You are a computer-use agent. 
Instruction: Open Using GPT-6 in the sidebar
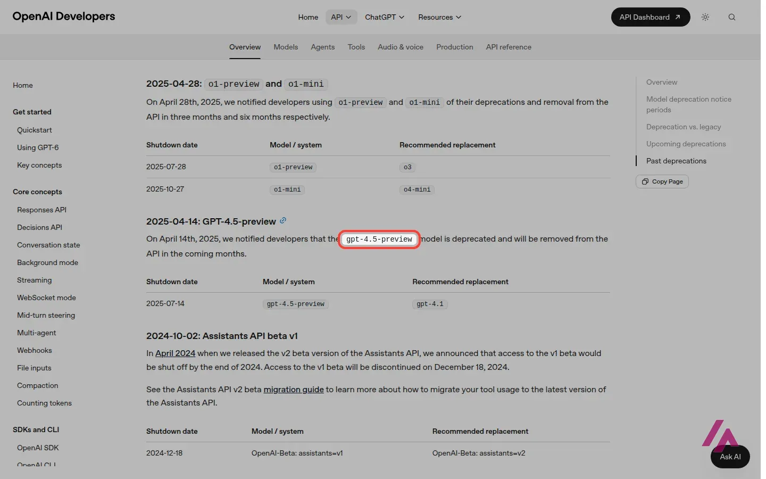[x=38, y=147]
